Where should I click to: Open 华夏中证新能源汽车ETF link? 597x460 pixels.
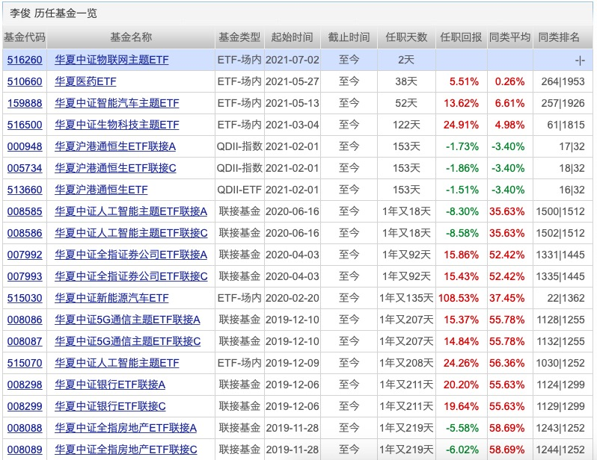coord(111,299)
